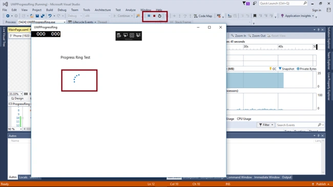Select the Autos tab at the bottom
Screen dimensions: 333x187
[12, 177]
